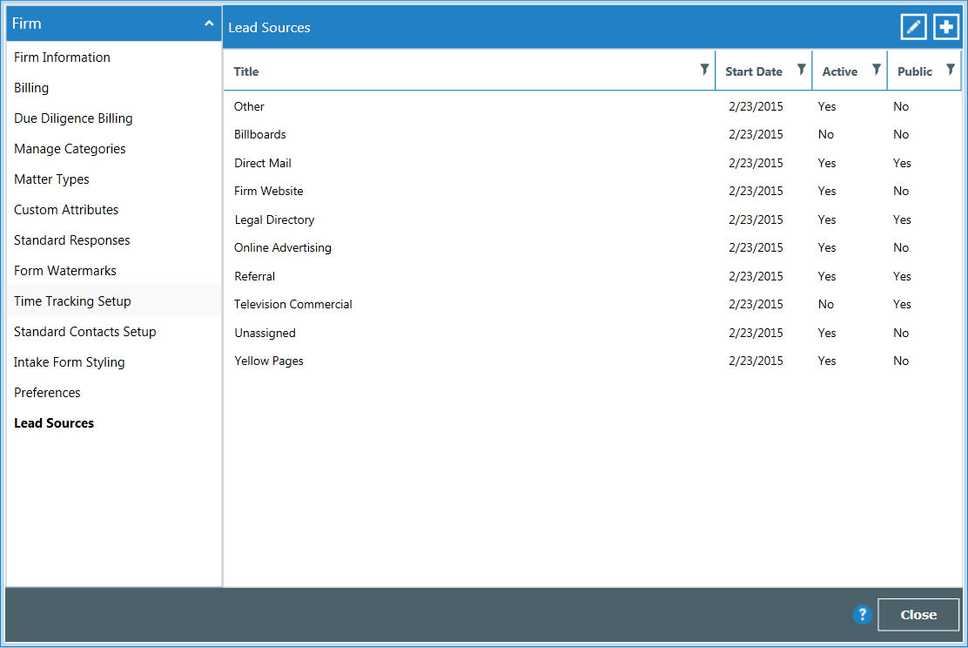Image resolution: width=968 pixels, height=648 pixels.
Task: Open Intake Form Styling page
Action: pos(70,362)
